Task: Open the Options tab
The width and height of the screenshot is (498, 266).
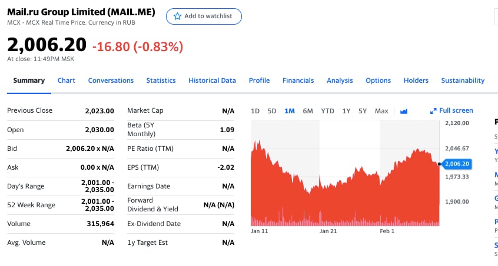Action: [379, 80]
